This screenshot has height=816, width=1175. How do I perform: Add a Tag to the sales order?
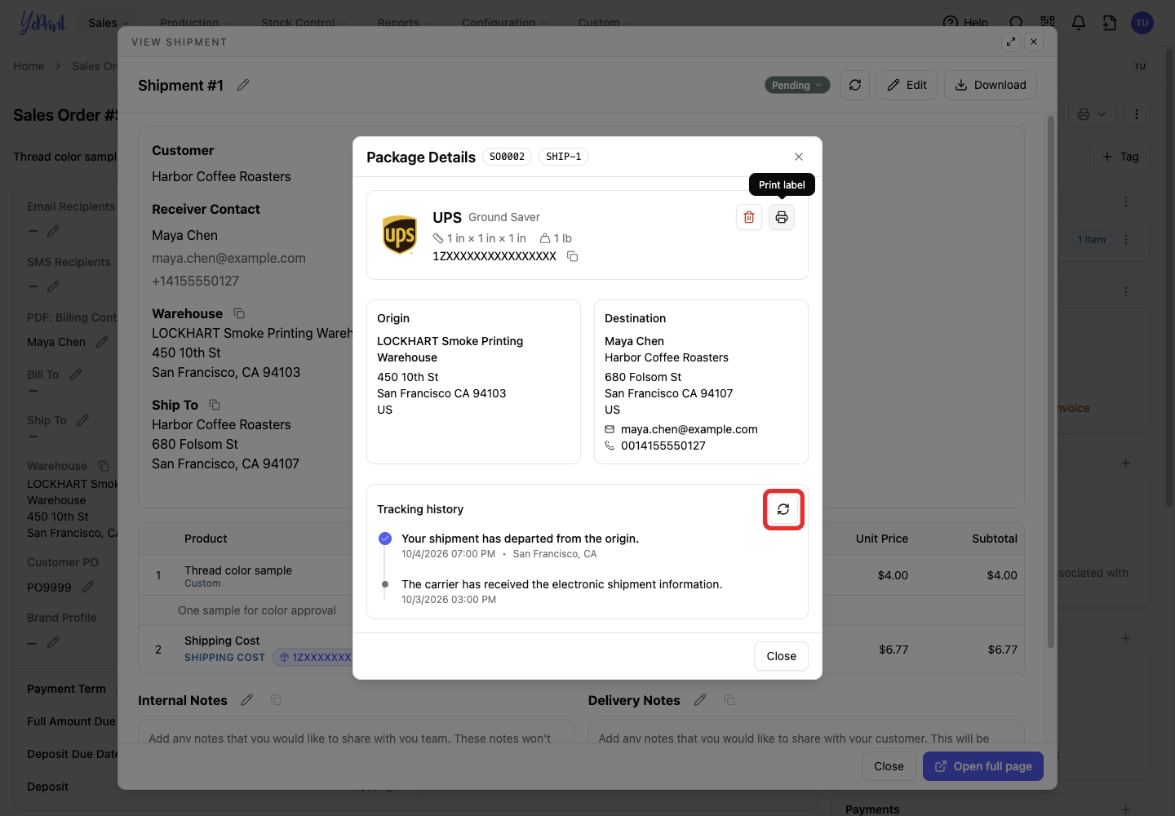click(x=1120, y=157)
